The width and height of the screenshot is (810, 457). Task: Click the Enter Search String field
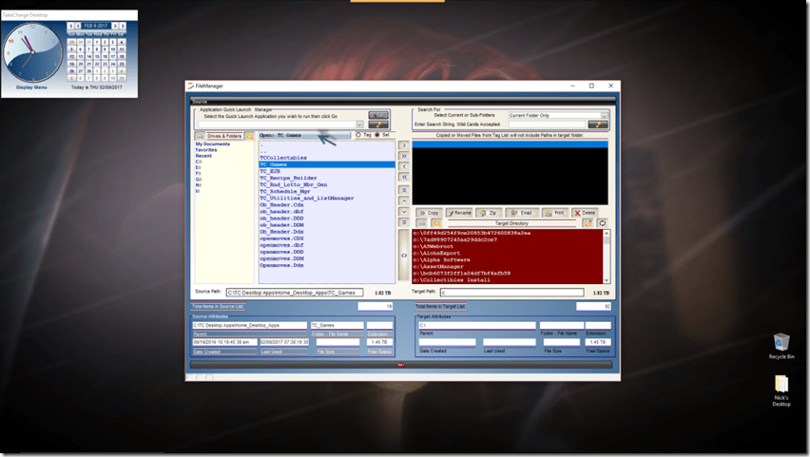coord(546,124)
